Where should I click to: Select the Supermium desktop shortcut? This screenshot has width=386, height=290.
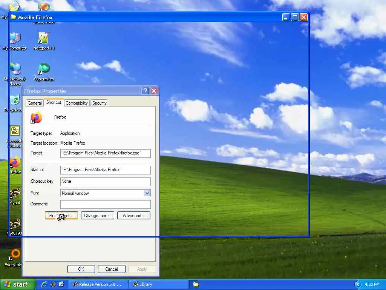click(44, 72)
